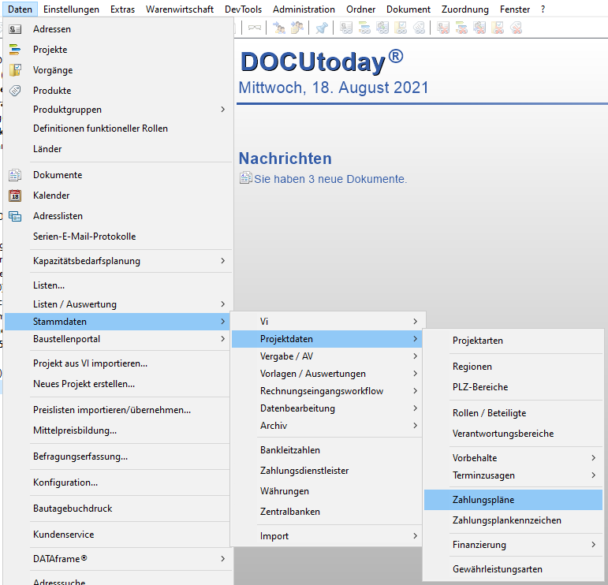
Task: Click the link-to-project toolbar icon
Action: point(364,28)
